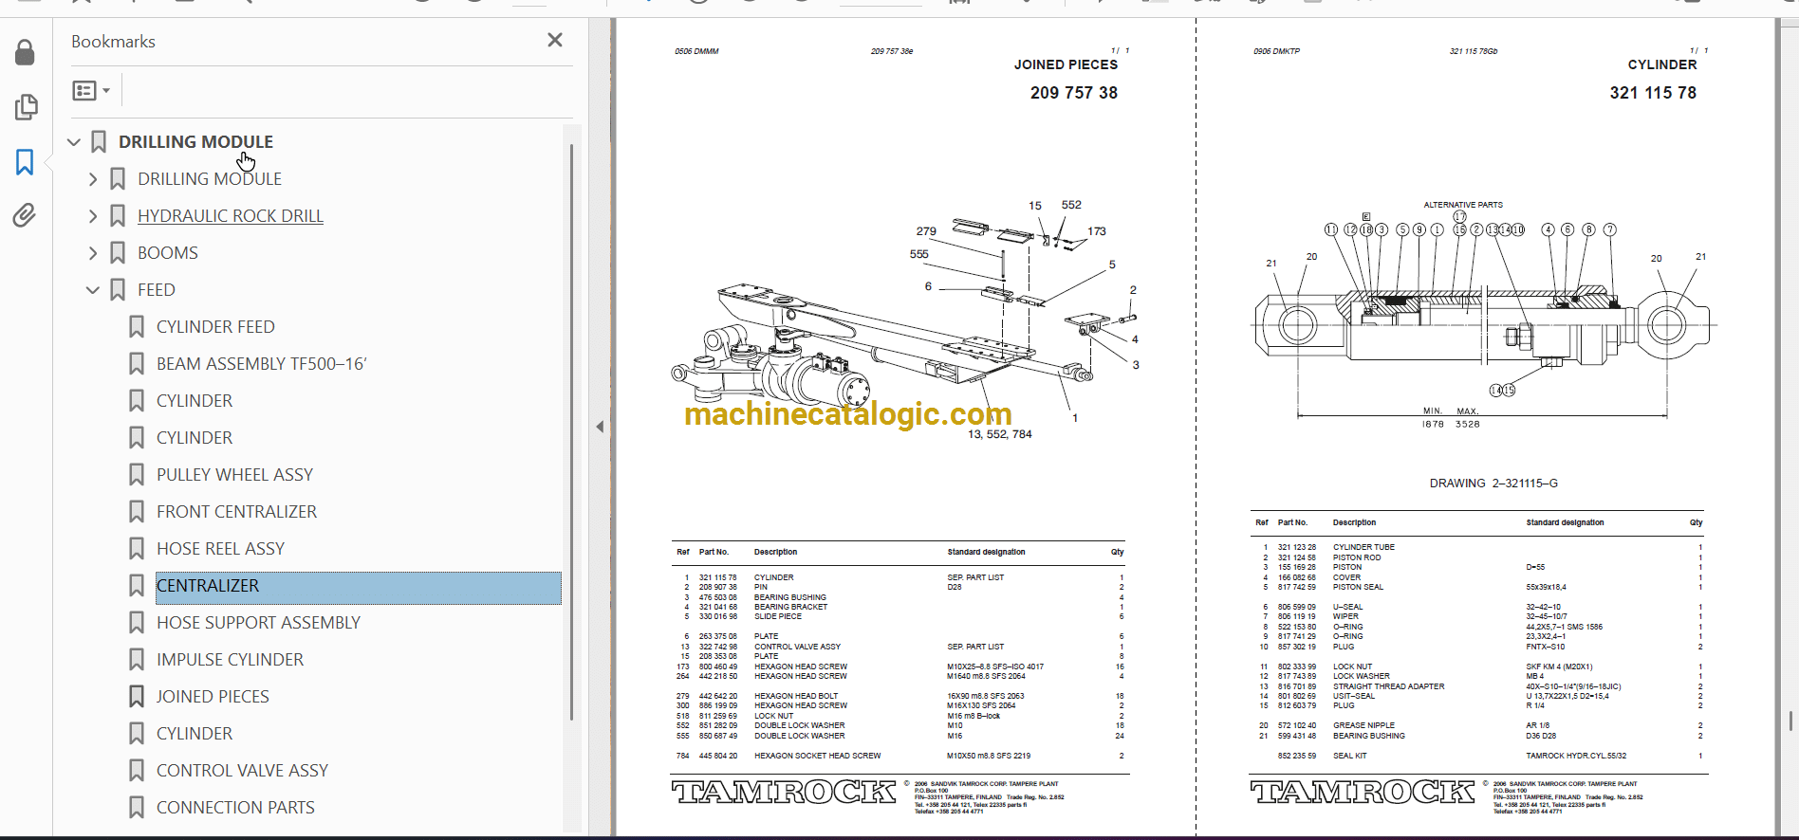Click the BOOMS bookmark icon
This screenshot has width=1799, height=840.
tap(118, 253)
